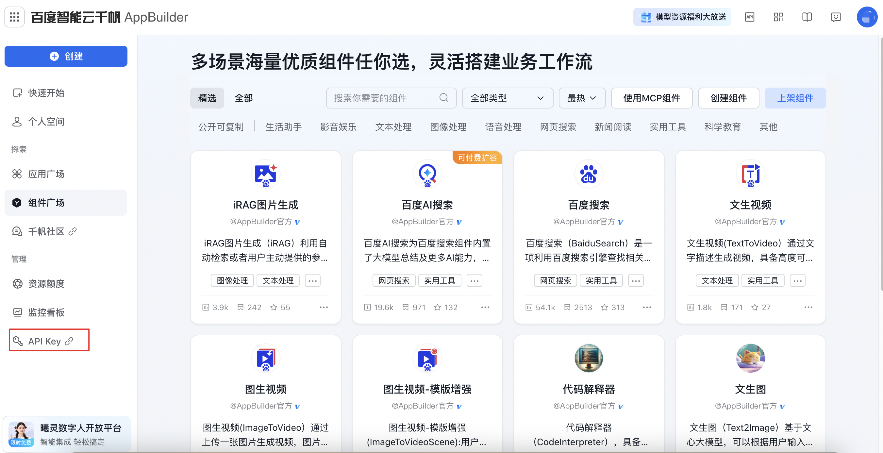Open 快速开始 in the sidebar
Screen dimensions: 883x453
pyautogui.click(x=66, y=93)
